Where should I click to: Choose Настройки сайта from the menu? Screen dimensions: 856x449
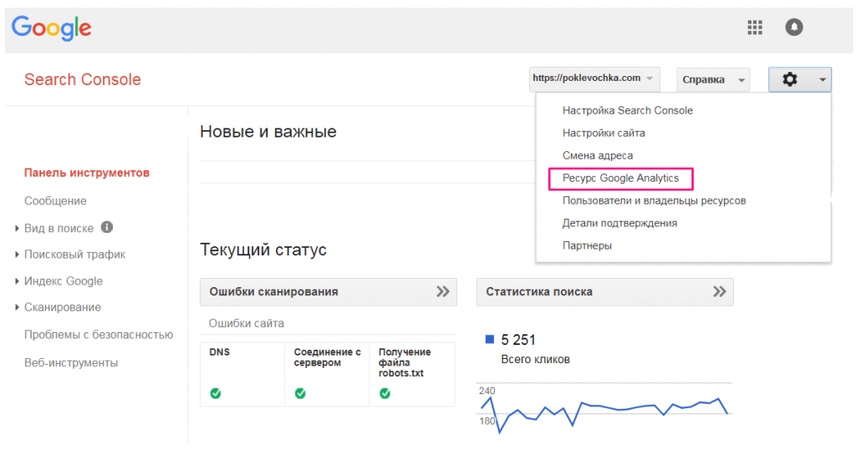[604, 133]
